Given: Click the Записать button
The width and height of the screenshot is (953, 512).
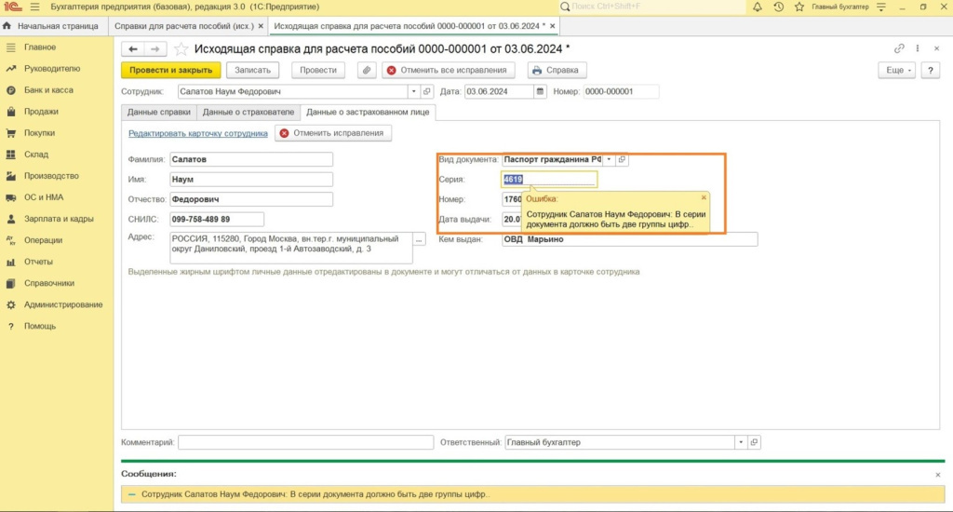Looking at the screenshot, I should click(252, 70).
